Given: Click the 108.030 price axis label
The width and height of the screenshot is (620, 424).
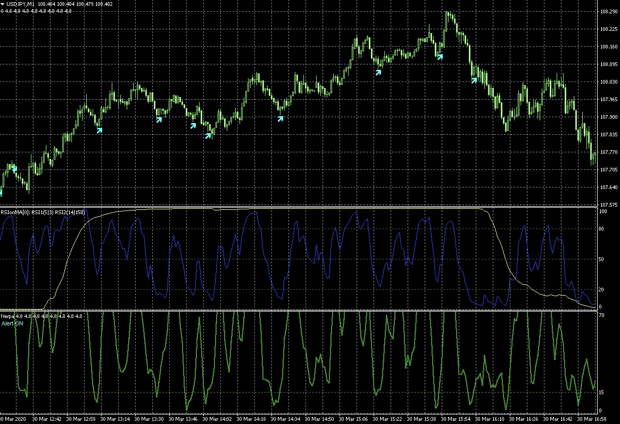Looking at the screenshot, I should click(x=608, y=82).
